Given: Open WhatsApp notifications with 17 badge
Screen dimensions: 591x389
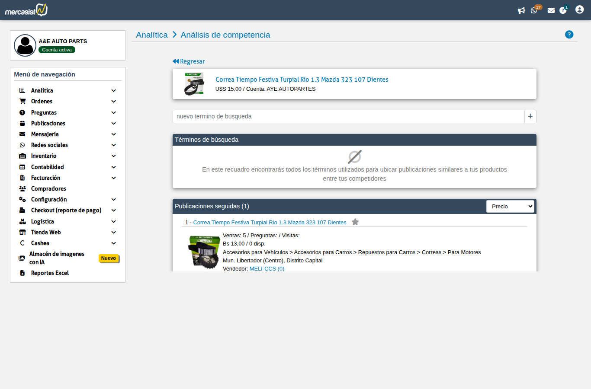Looking at the screenshot, I should 535,10.
